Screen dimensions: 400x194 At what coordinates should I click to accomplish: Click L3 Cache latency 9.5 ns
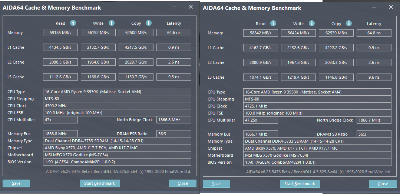(x=174, y=77)
